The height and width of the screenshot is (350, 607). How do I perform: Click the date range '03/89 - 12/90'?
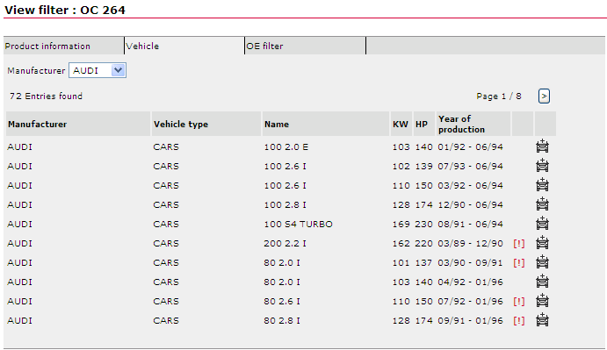pos(470,244)
